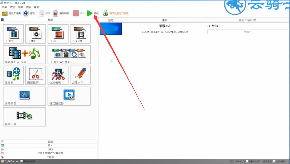Launch the 分离器 tool

(x=13, y=75)
